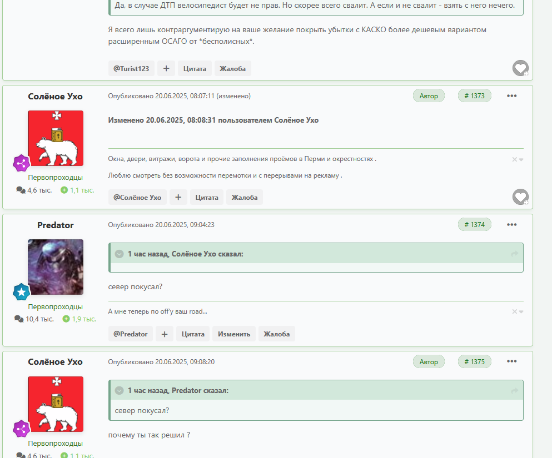Mention @Солёное Ухо
Viewport: 552px width, 458px height.
[x=137, y=197]
